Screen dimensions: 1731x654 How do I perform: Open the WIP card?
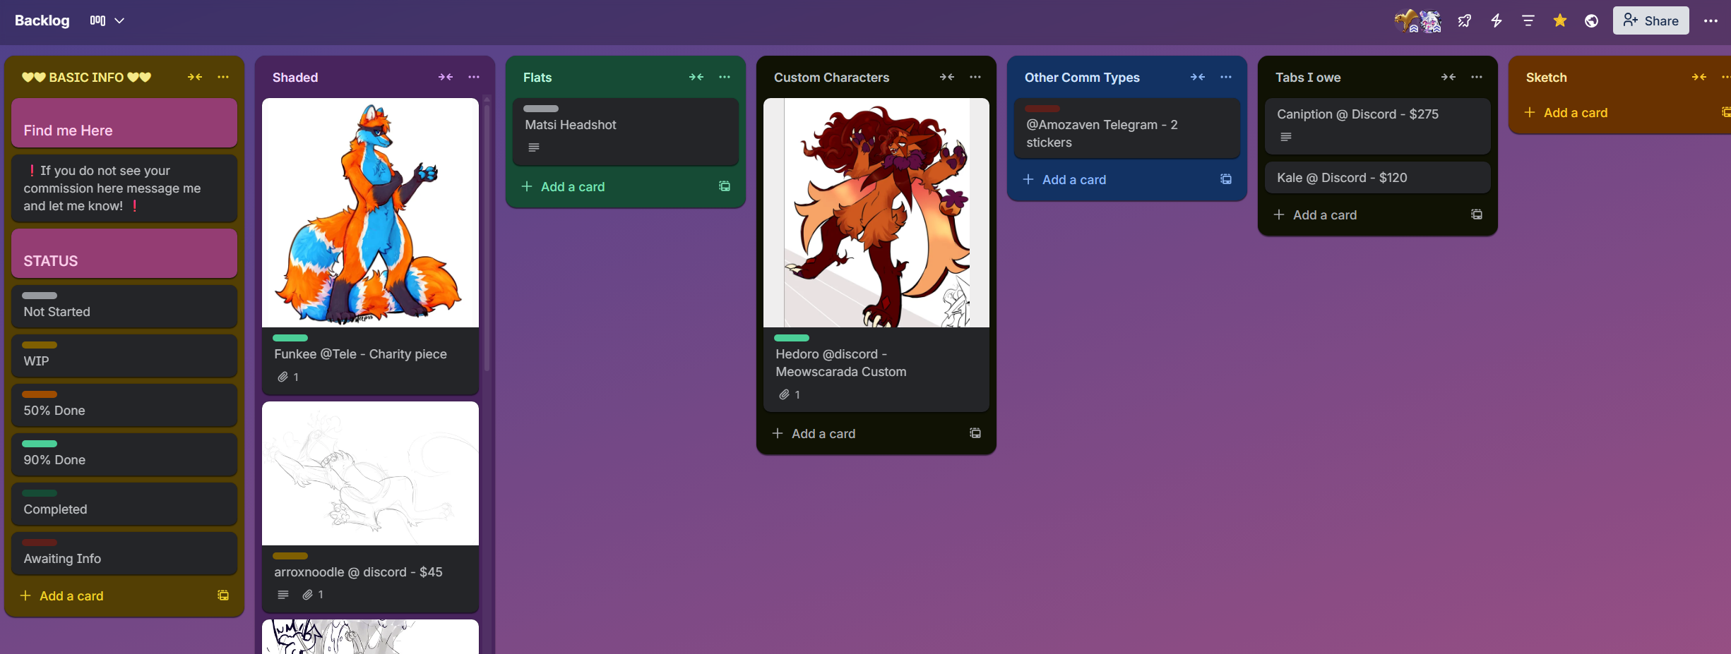point(124,356)
